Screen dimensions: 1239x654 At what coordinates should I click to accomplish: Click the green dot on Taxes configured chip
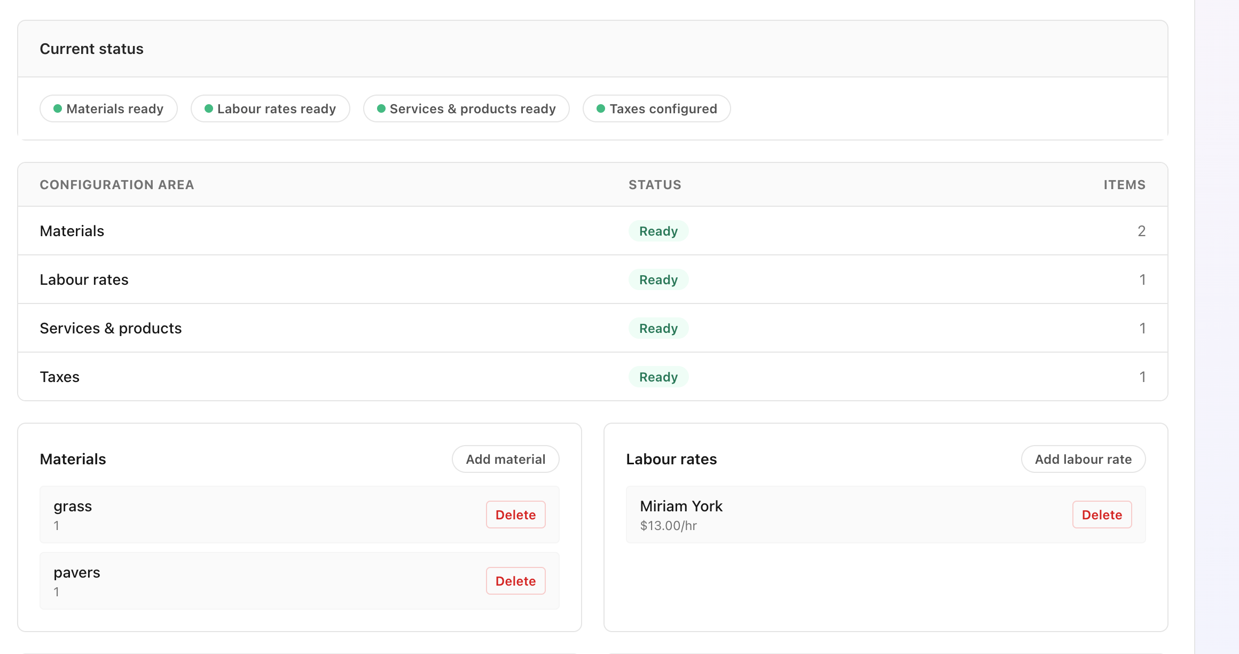tap(600, 108)
